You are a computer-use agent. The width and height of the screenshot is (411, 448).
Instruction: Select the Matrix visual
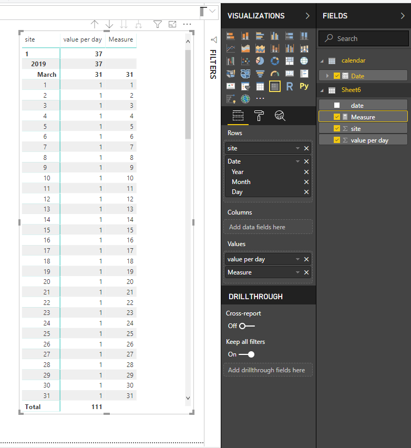pos(275,86)
